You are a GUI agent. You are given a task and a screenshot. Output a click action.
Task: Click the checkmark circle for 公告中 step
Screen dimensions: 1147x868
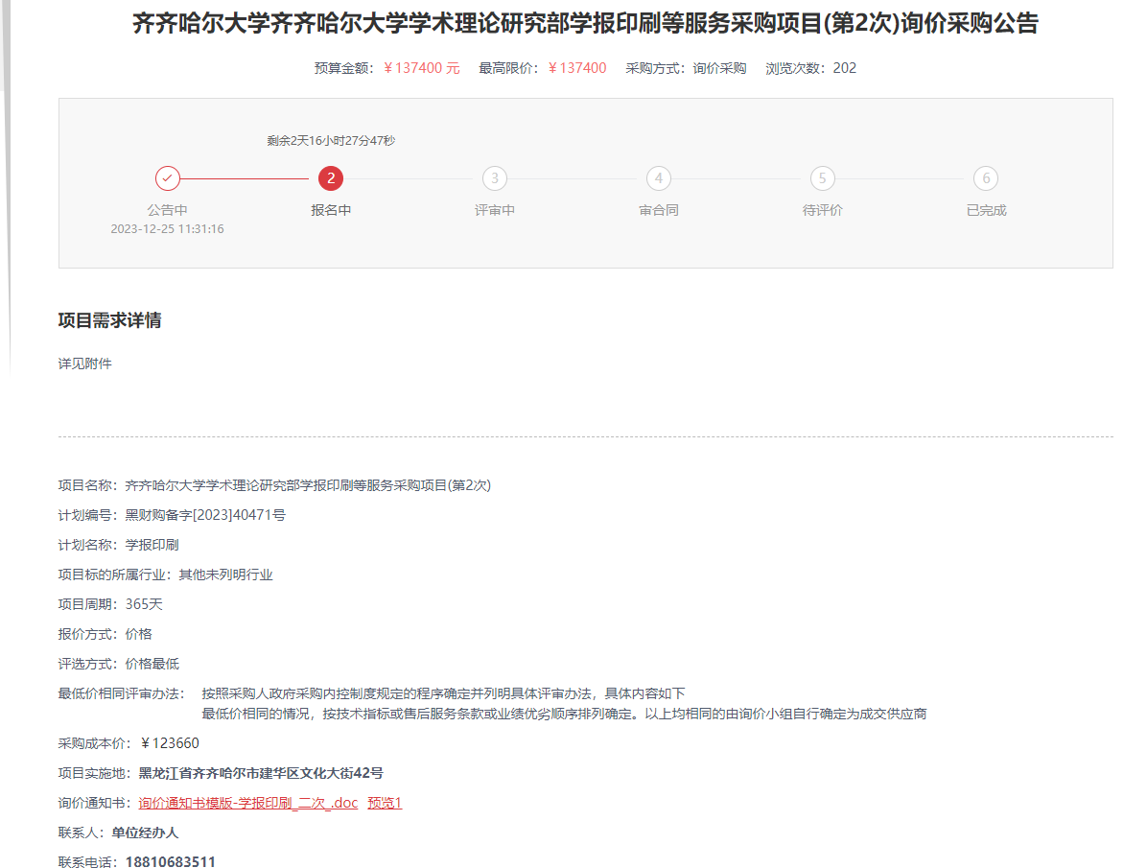point(168,178)
